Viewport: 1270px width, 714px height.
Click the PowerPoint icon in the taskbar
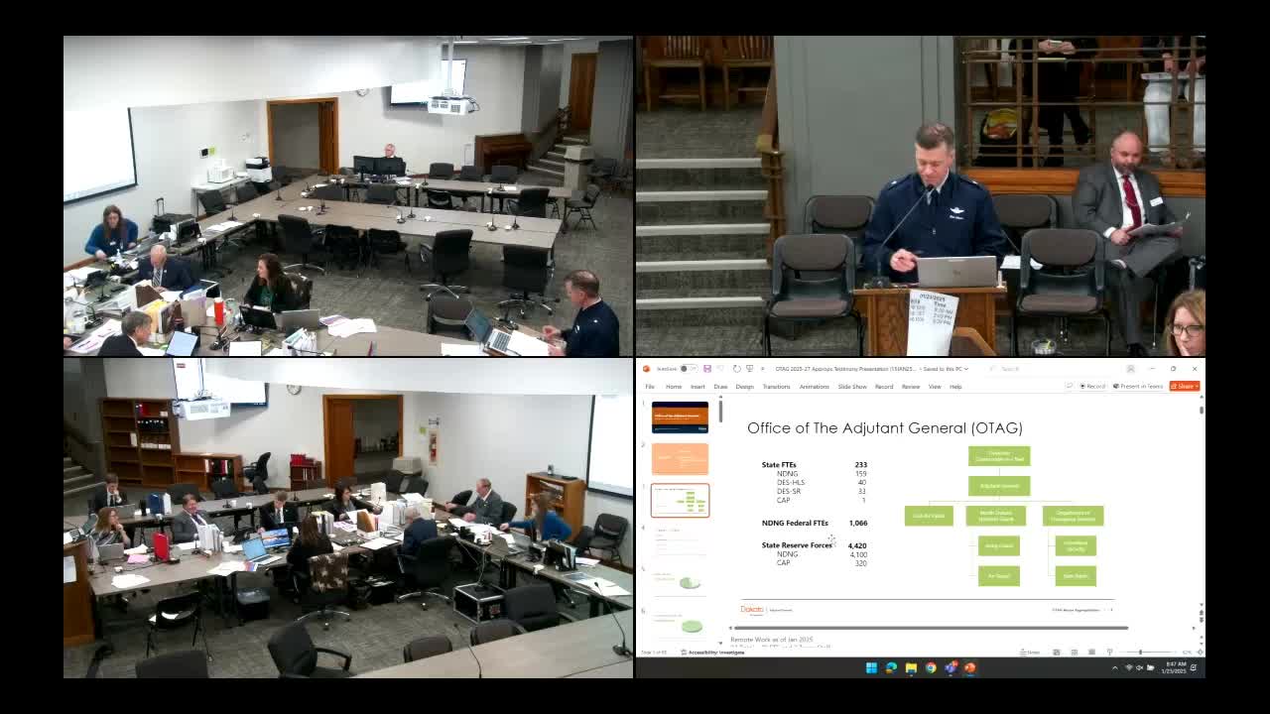pos(969,667)
